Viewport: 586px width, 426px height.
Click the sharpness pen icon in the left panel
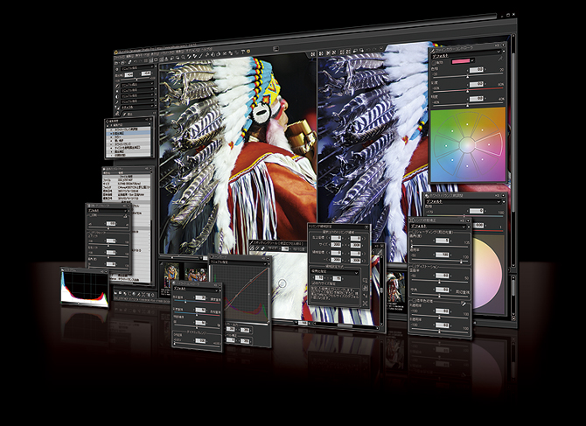click(117, 102)
